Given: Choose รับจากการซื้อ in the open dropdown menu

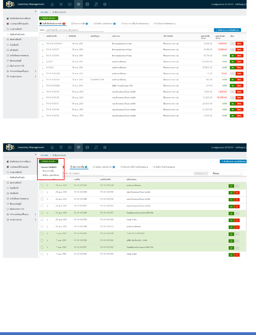Looking at the screenshot, I should click(x=48, y=171).
